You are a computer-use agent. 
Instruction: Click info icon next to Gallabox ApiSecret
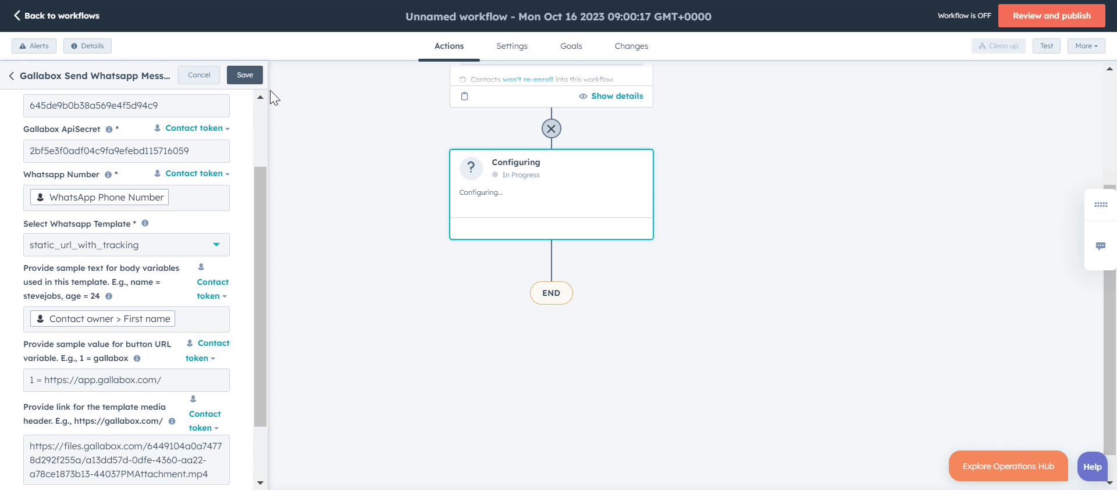point(109,130)
